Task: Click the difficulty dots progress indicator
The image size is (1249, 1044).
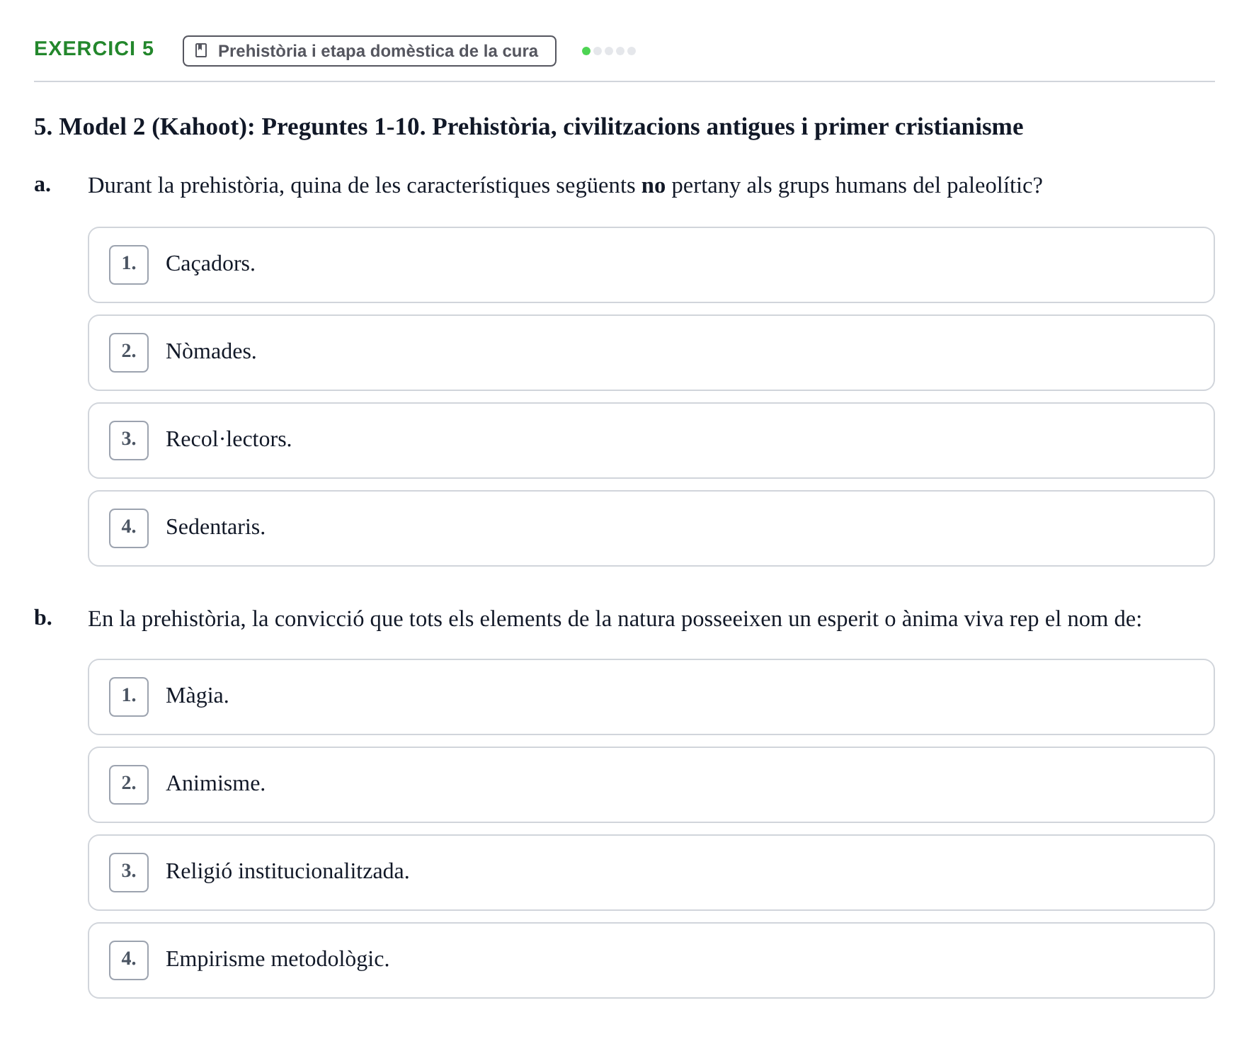Action: [x=608, y=51]
